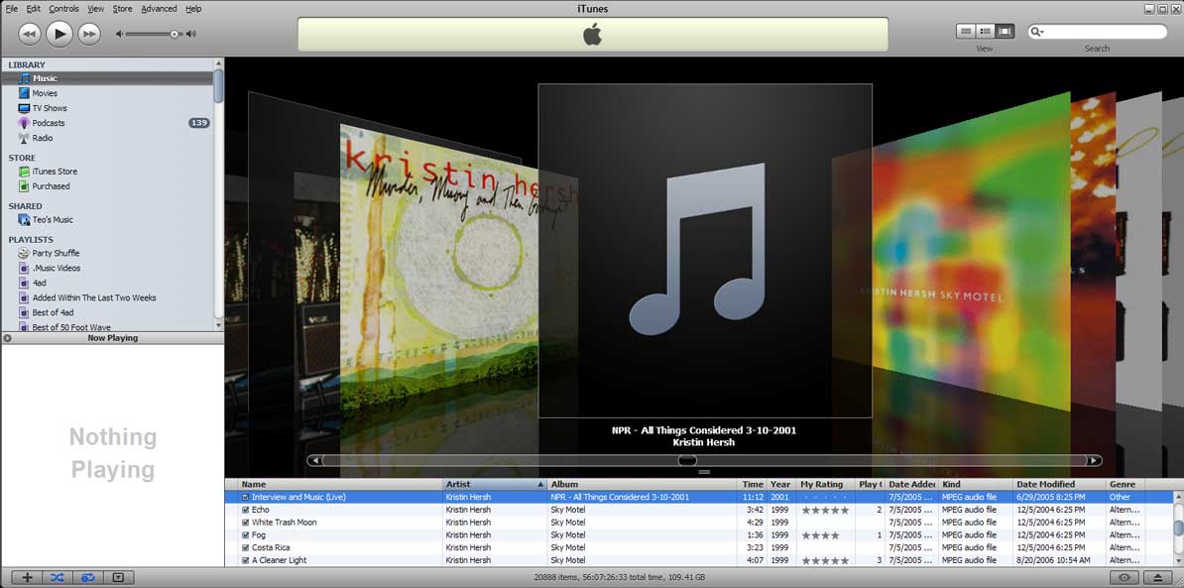Viewport: 1184px width, 588px height.
Task: Sort by the Genre column header
Action: 1125,484
